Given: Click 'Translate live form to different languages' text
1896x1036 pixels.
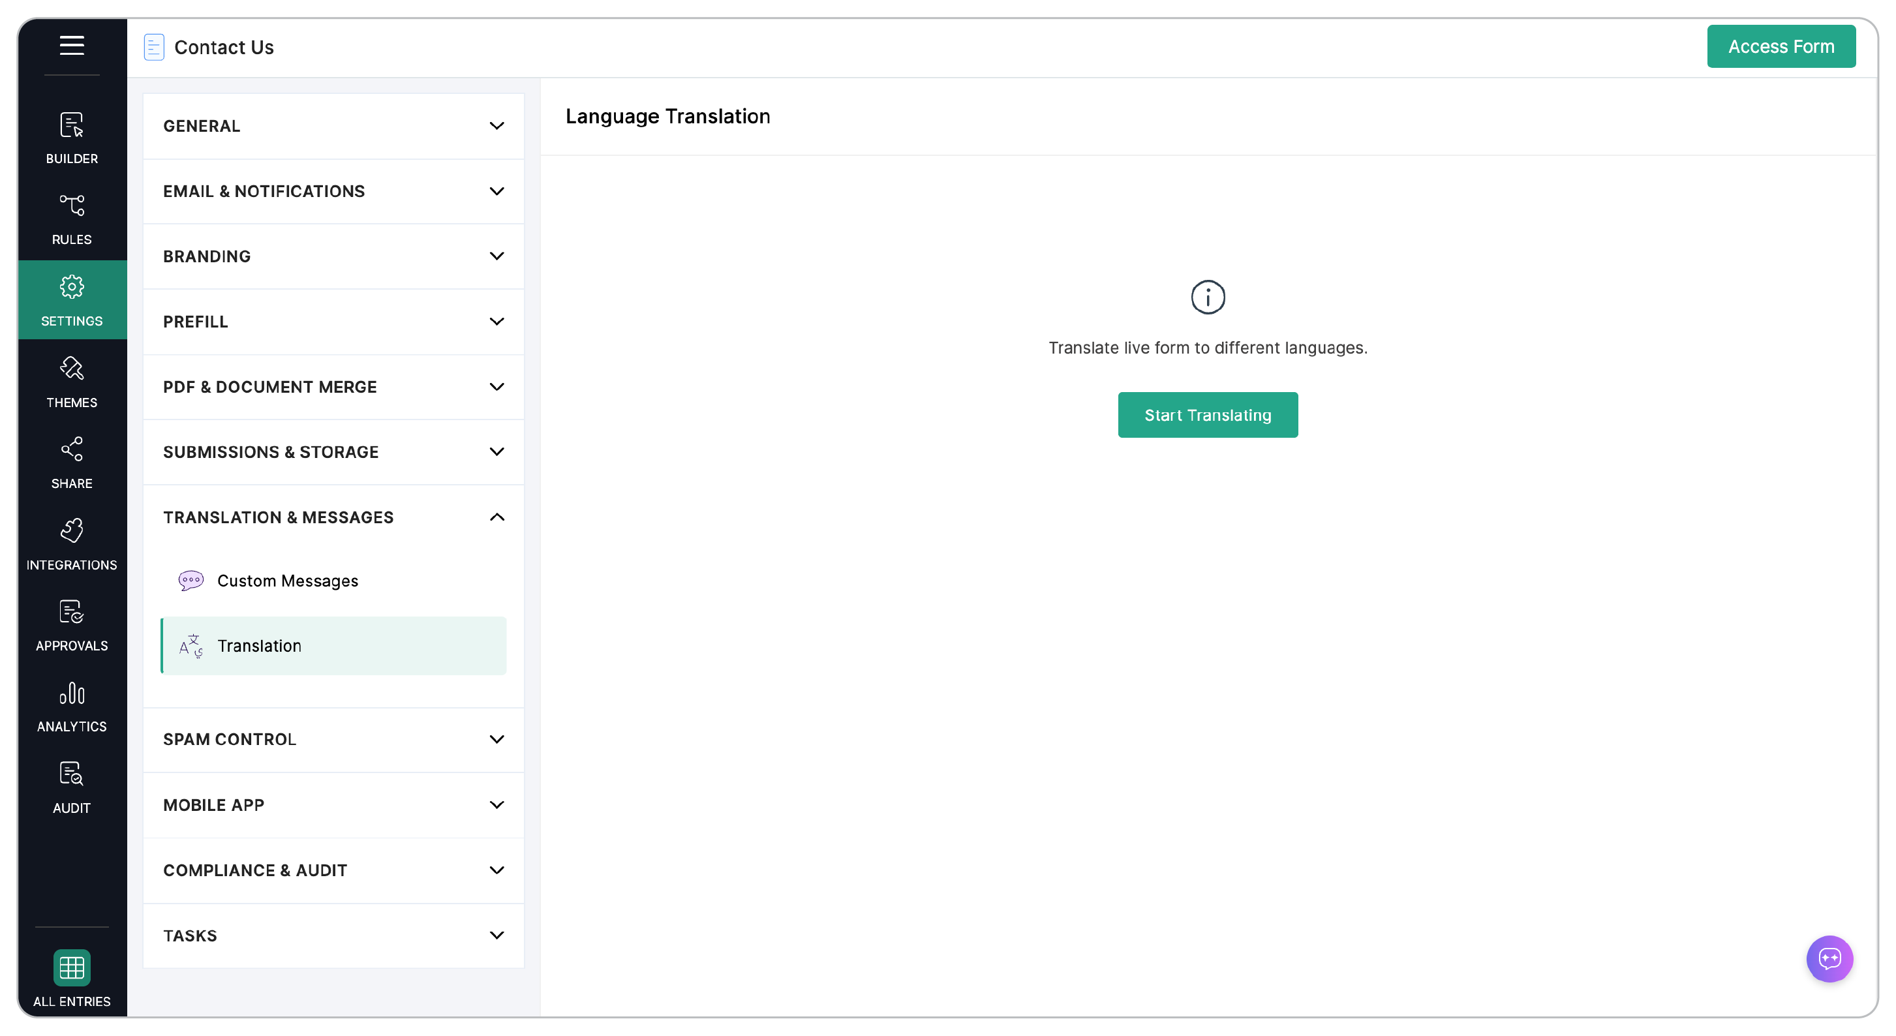Looking at the screenshot, I should click(x=1208, y=348).
